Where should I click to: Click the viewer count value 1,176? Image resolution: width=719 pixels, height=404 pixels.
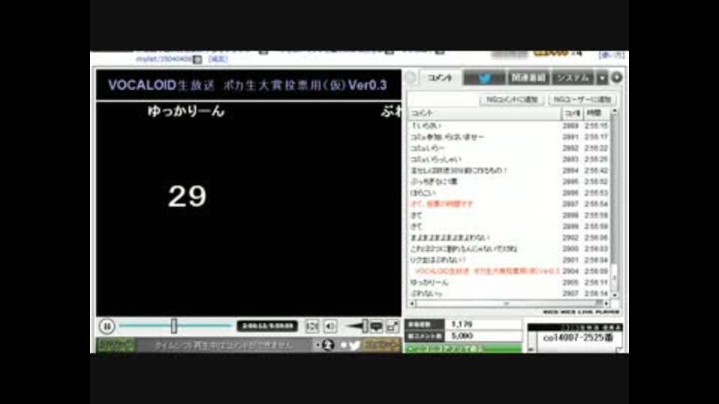(x=462, y=324)
